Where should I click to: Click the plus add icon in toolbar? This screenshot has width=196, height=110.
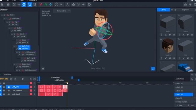tap(83, 5)
